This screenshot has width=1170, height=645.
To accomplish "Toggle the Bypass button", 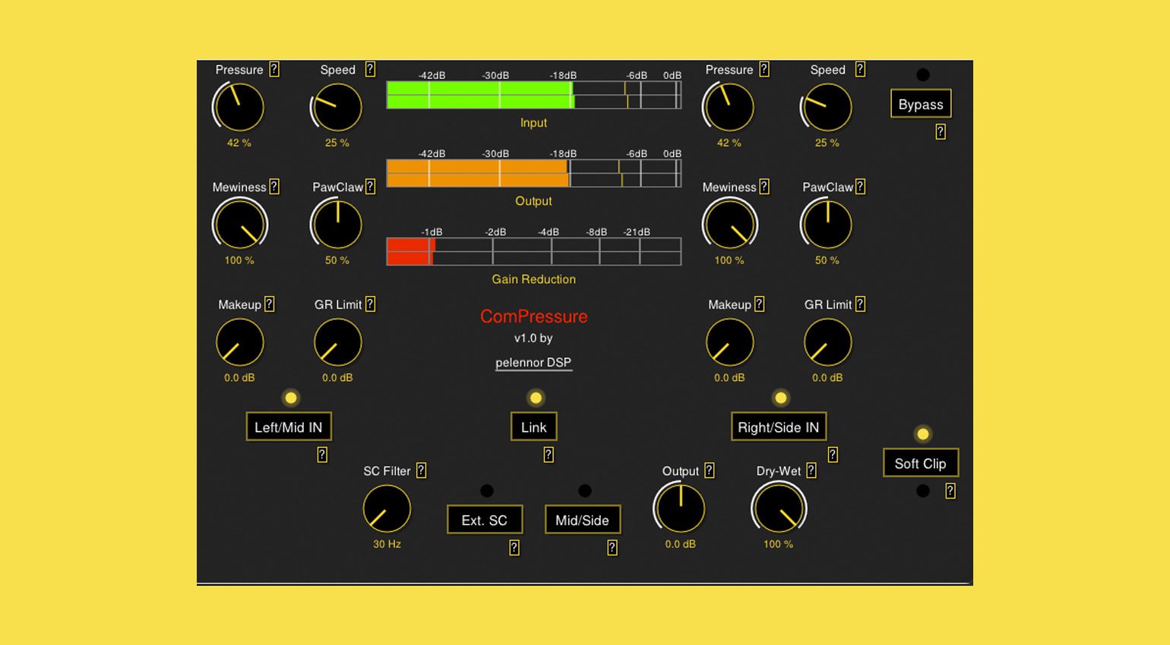I will pos(921,105).
